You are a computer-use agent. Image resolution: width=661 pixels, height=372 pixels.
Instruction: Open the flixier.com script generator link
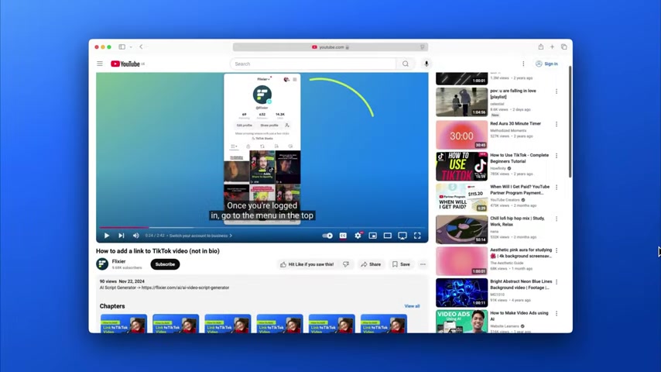point(186,288)
